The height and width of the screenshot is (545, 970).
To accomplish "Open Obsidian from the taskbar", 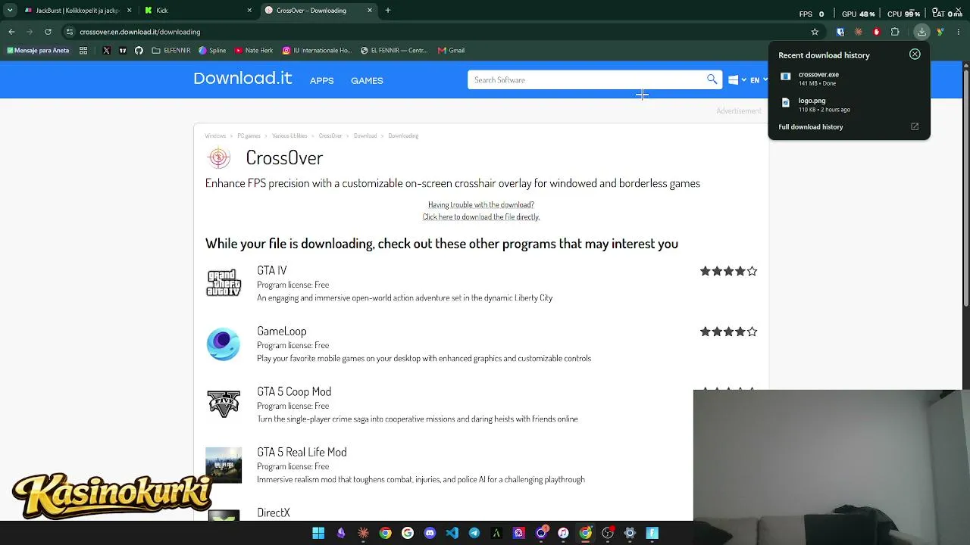I will coord(341,533).
